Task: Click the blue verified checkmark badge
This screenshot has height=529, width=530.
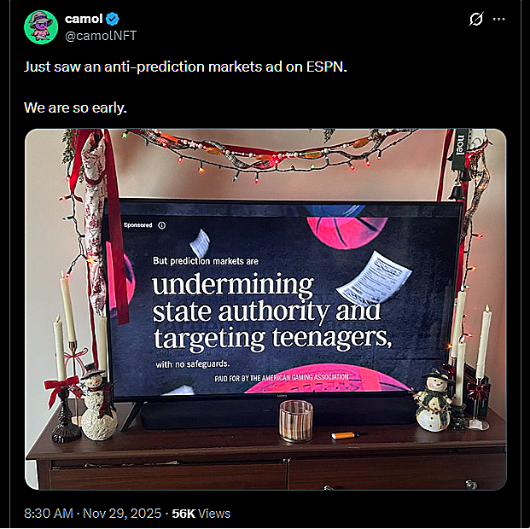Action: (x=112, y=19)
